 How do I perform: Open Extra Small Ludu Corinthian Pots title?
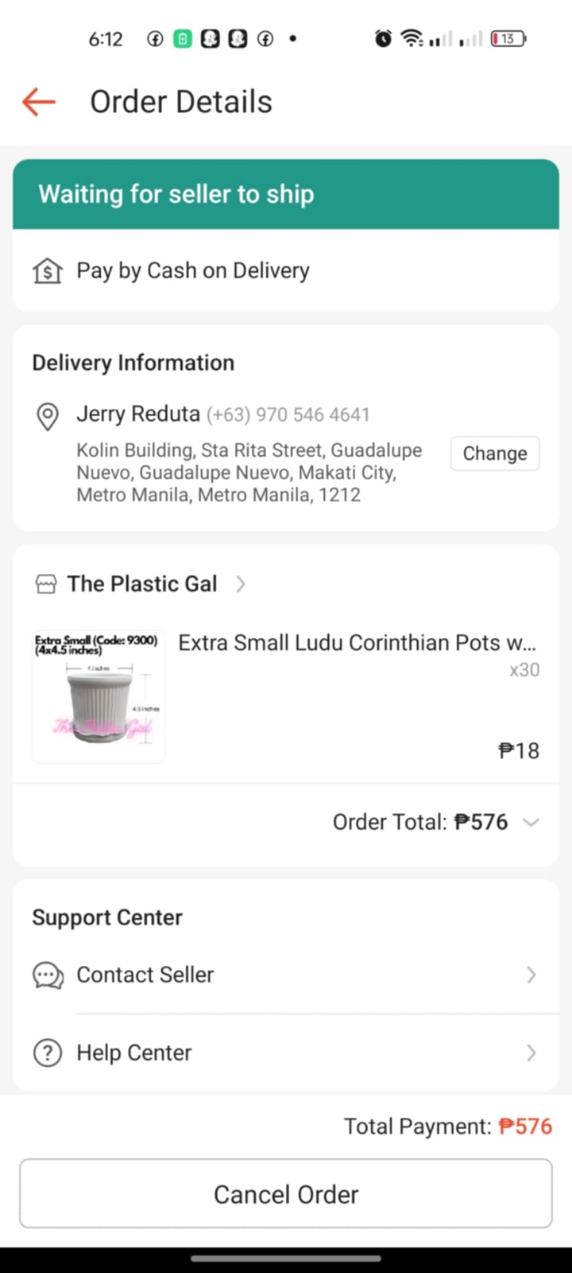pyautogui.click(x=357, y=643)
